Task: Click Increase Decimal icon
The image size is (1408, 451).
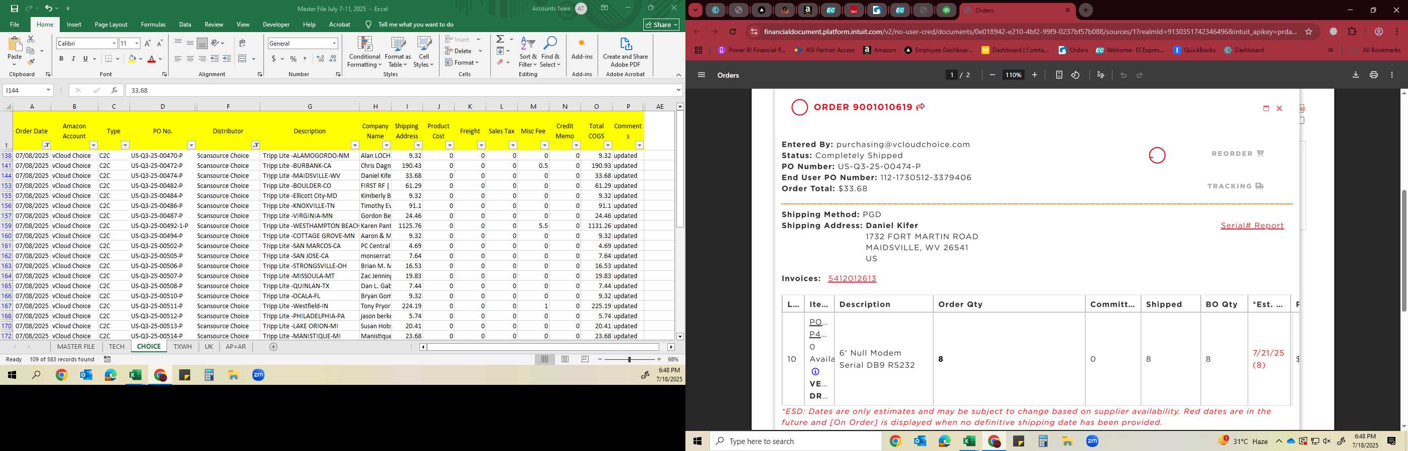Action: (320, 59)
